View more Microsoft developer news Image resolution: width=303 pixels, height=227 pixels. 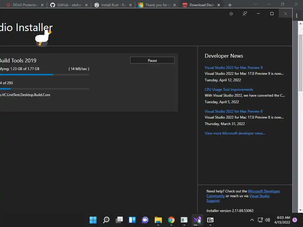[x=235, y=133]
